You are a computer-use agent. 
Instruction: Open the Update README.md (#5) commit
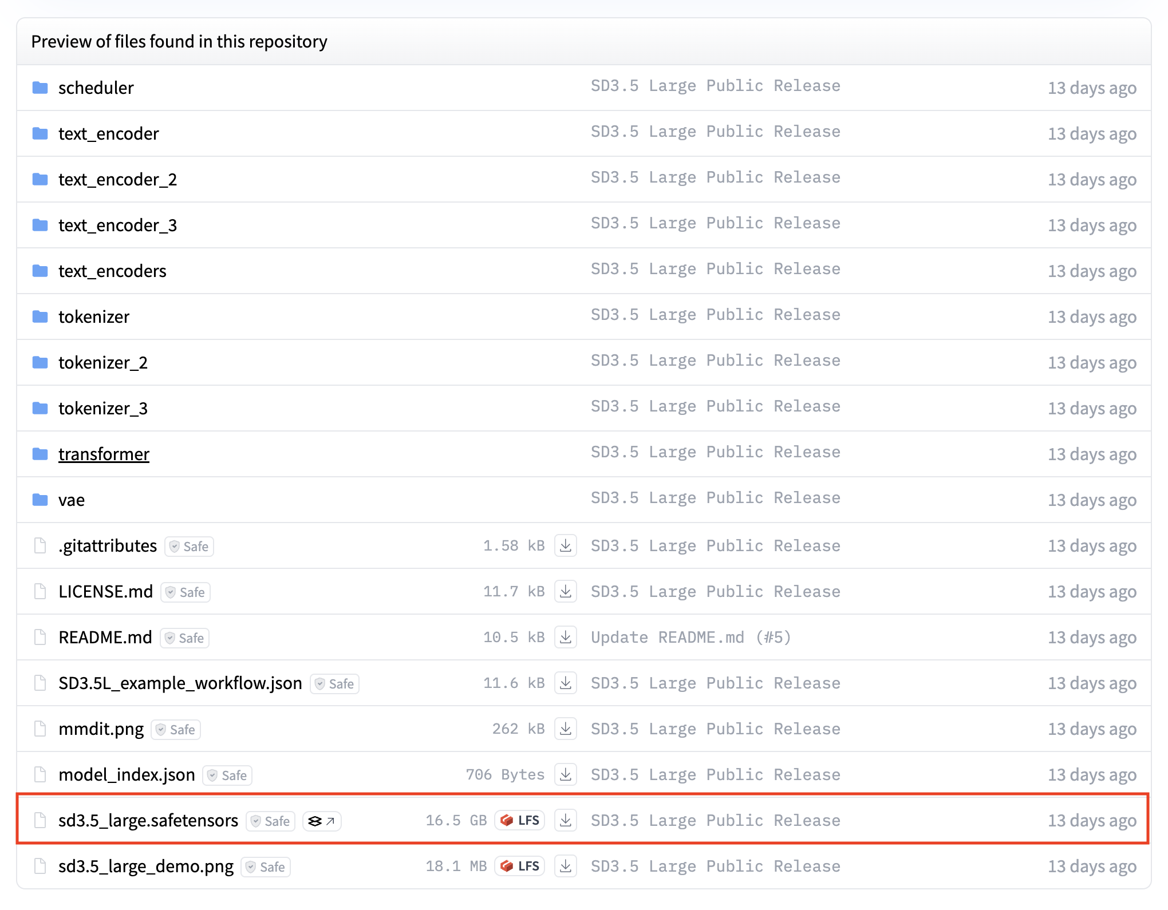(690, 637)
